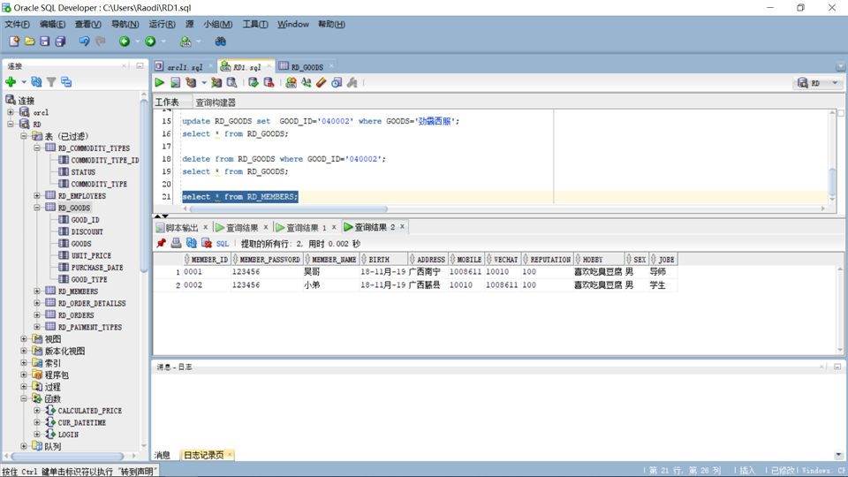Image resolution: width=848 pixels, height=477 pixels.
Task: Click the editor horizontal scrollbar
Action: click(288, 208)
